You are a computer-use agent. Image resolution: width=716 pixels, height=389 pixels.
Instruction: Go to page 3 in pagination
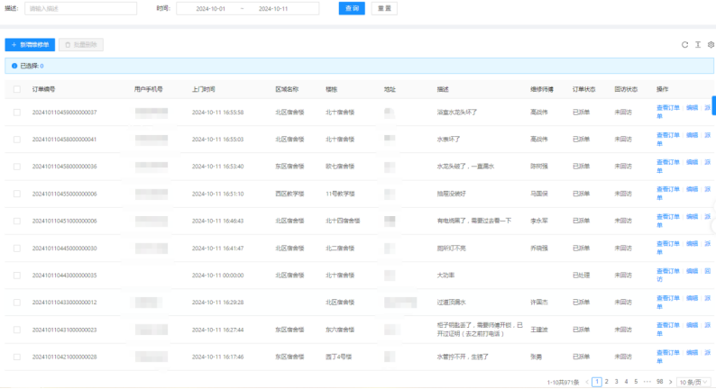coord(616,381)
